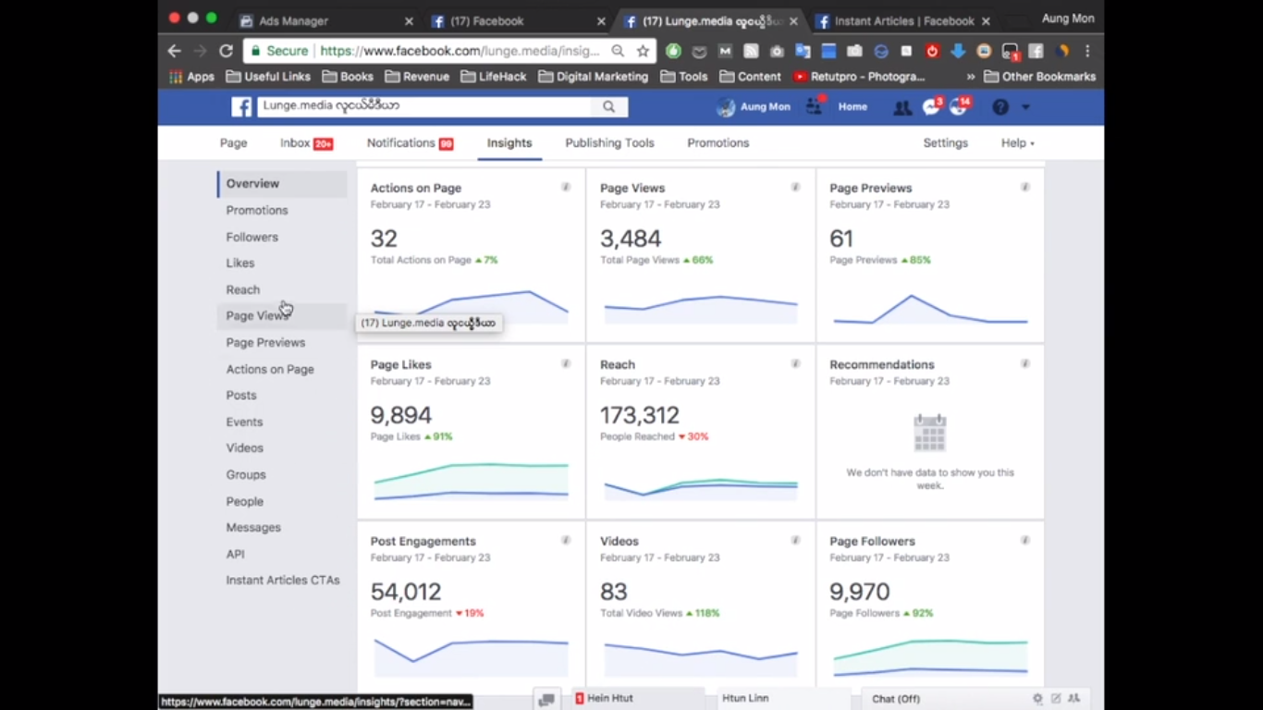Open the globe notifications icon with 14
Screen dimensions: 1263x710
[x=958, y=107]
